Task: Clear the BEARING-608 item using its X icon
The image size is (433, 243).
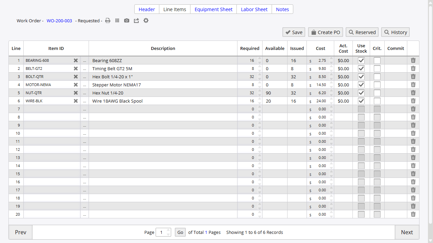Action: coord(76,60)
